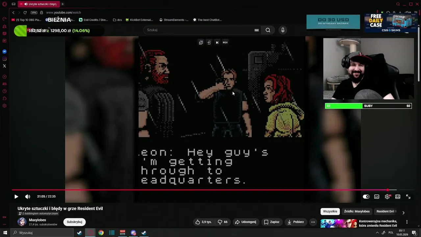
Task: Open Windows Start menu
Action: click(x=5, y=233)
